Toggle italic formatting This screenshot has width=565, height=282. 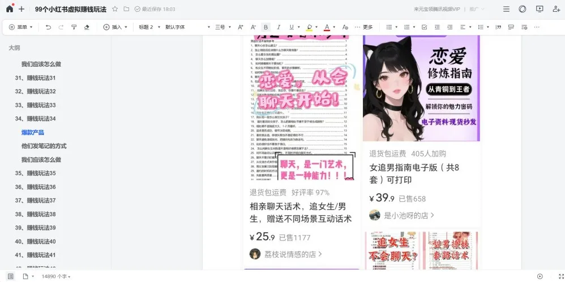(x=279, y=27)
